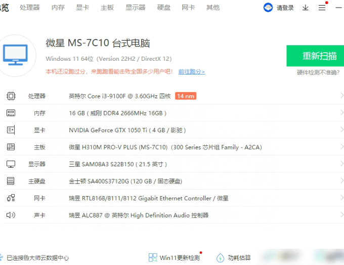Click 硬件检测不准确? feedback link

[x=318, y=72]
